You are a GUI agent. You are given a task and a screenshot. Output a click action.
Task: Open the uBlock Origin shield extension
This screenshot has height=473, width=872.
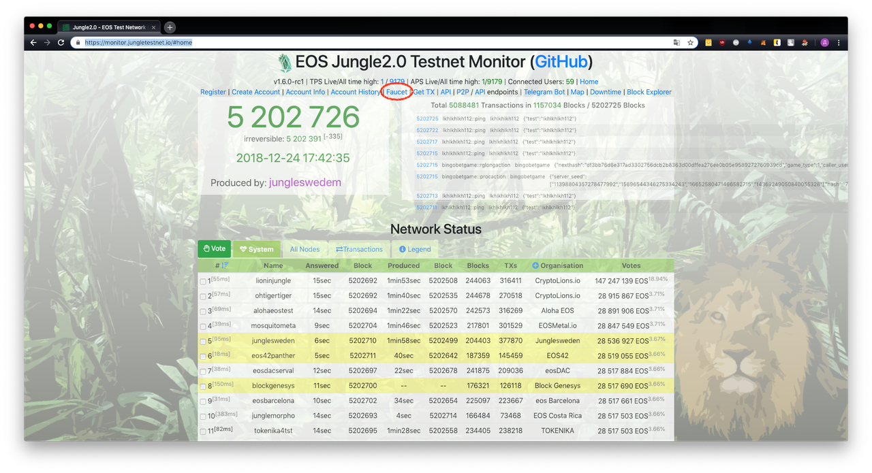point(722,42)
